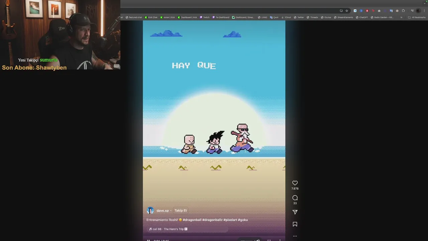Open the Tw Dashboard bookmark
Image resolution: width=428 pixels, height=241 pixels.
(x=221, y=17)
